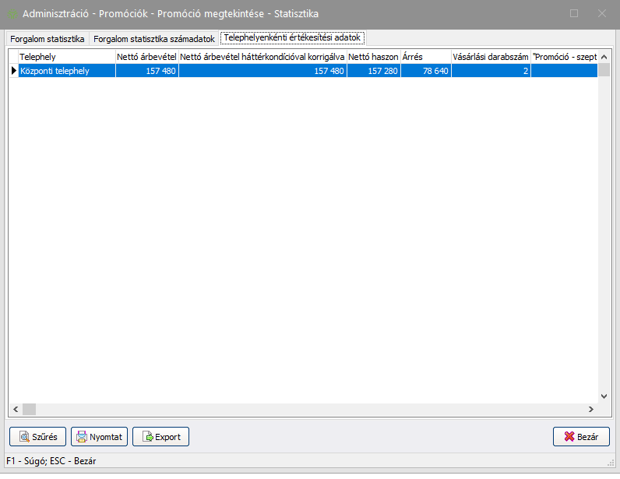Click the Nyomtat printer icon
Viewport: 620px width, 479px height.
point(82,437)
